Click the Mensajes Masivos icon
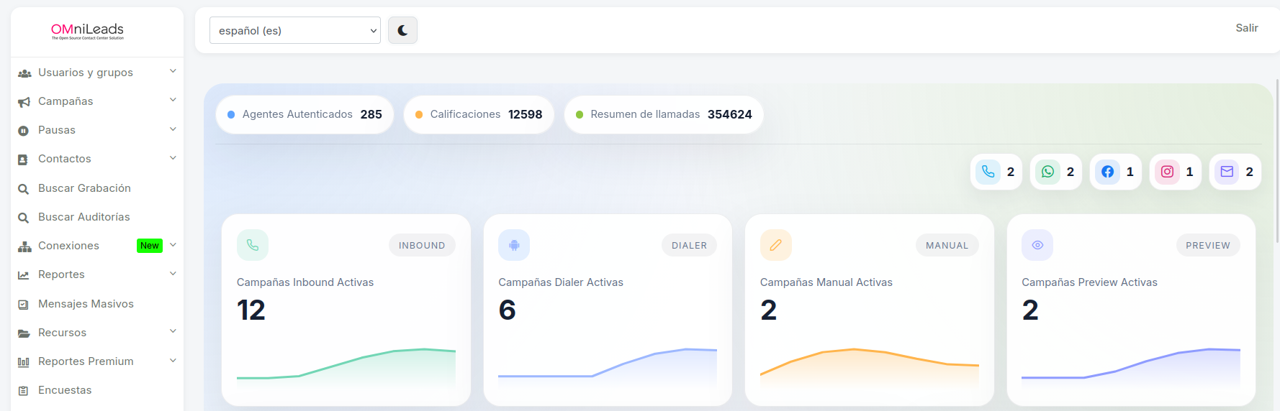The image size is (1280, 411). click(23, 305)
